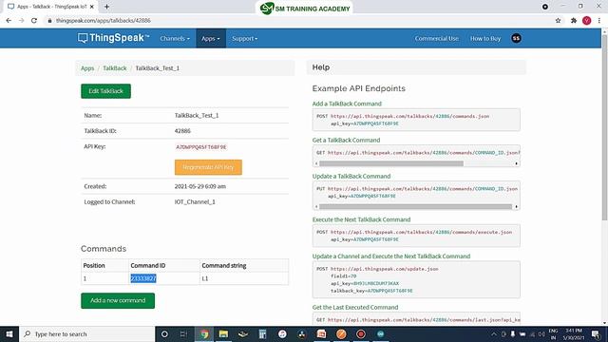Click the Command string column header
Screen dimensions: 608x342
(x=224, y=266)
